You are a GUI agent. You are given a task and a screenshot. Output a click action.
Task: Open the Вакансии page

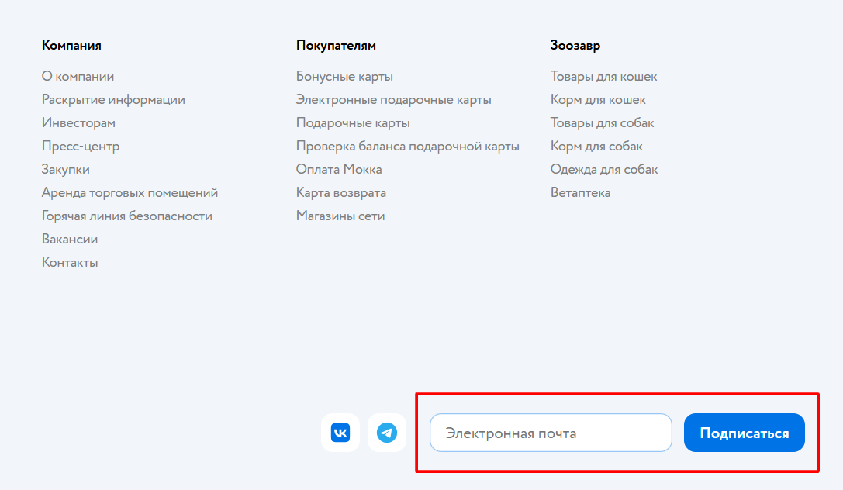[x=70, y=239]
